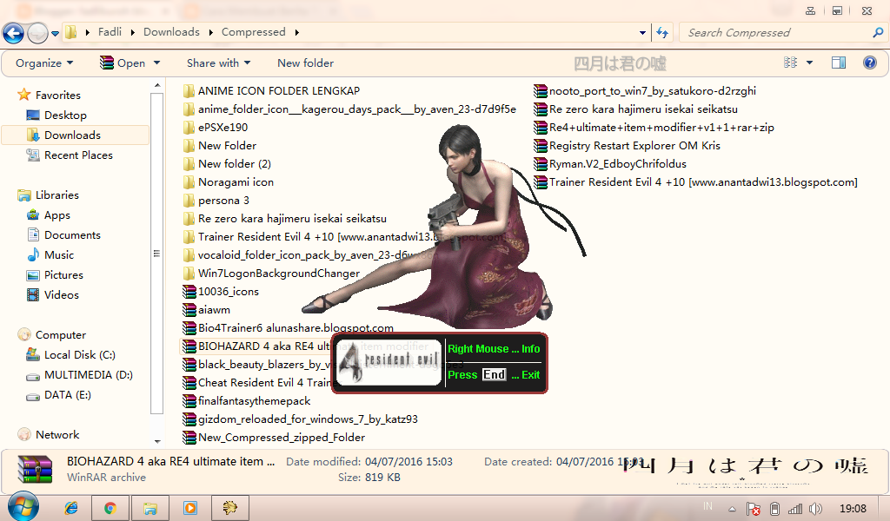Click the Back navigation arrow button

point(13,33)
